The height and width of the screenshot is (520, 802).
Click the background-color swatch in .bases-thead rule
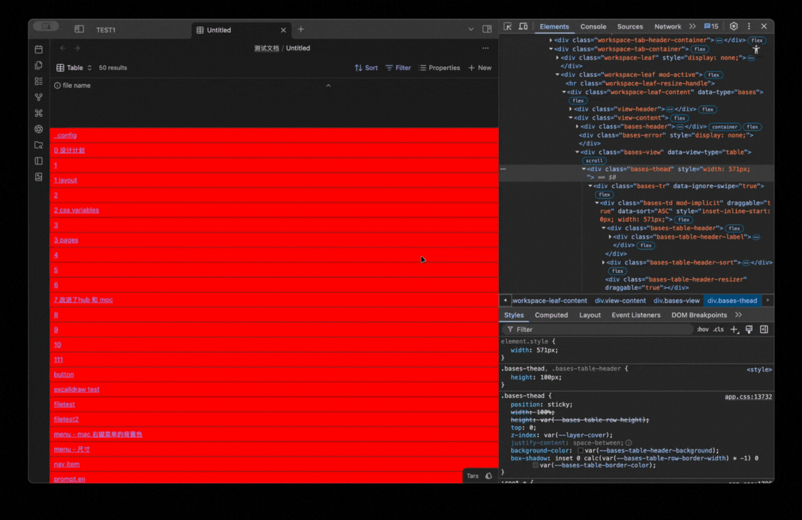coord(581,451)
